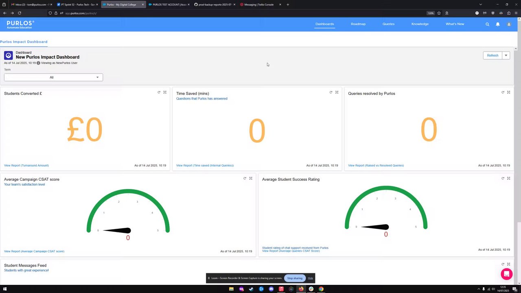The width and height of the screenshot is (521, 293).
Task: Click the £0 Students Converted value
Action: [x=85, y=130]
